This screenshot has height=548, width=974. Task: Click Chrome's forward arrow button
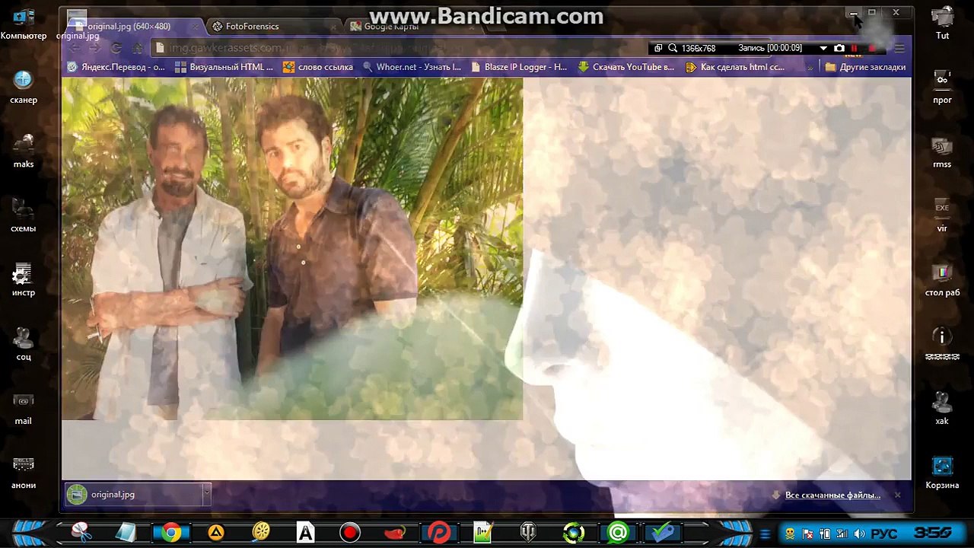point(95,48)
